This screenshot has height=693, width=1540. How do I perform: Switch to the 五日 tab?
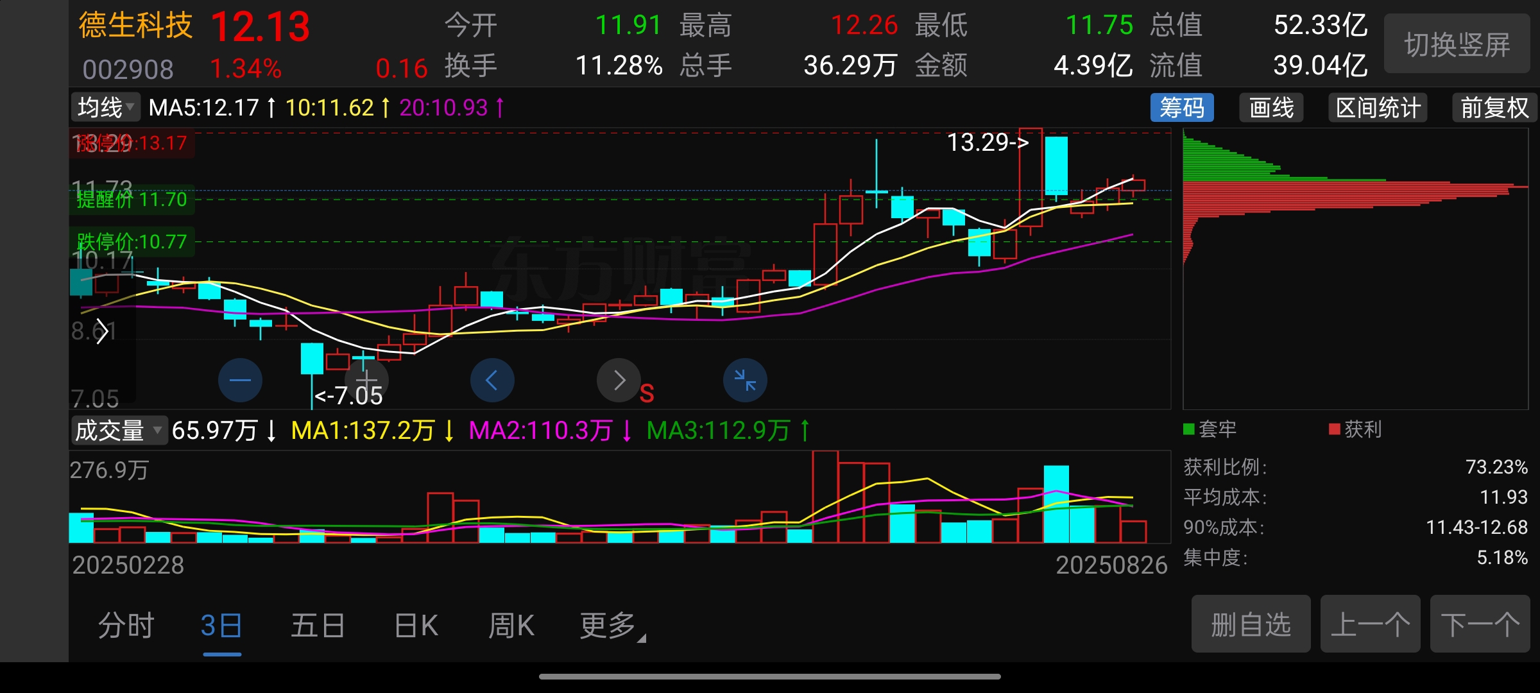coord(318,626)
